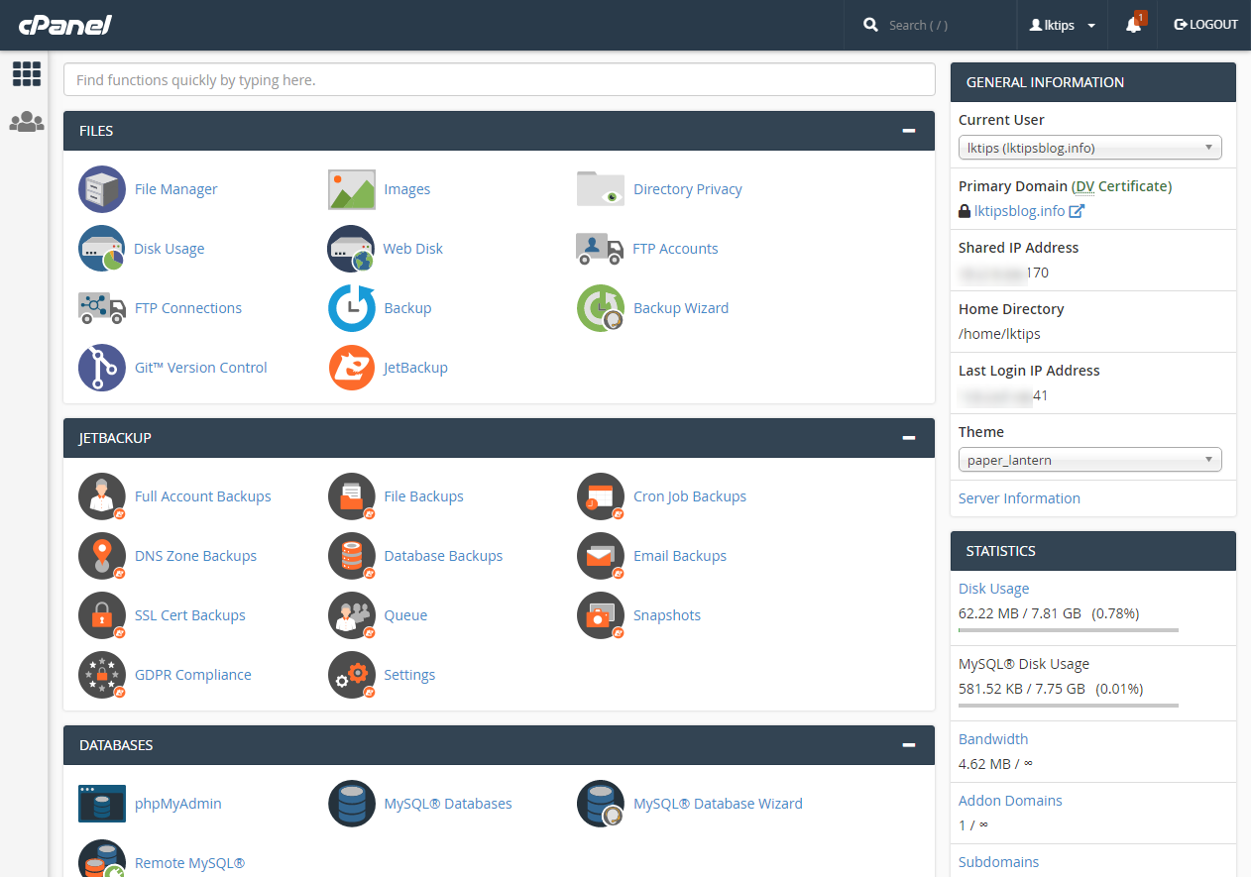Click the Statistics panel header
The width and height of the screenshot is (1251, 877).
pyautogui.click(x=1093, y=551)
